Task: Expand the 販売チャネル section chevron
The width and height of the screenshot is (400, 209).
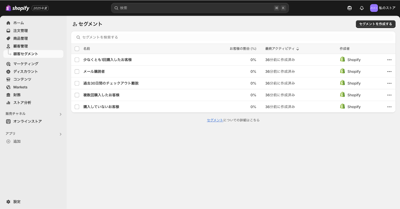Action: (x=60, y=114)
